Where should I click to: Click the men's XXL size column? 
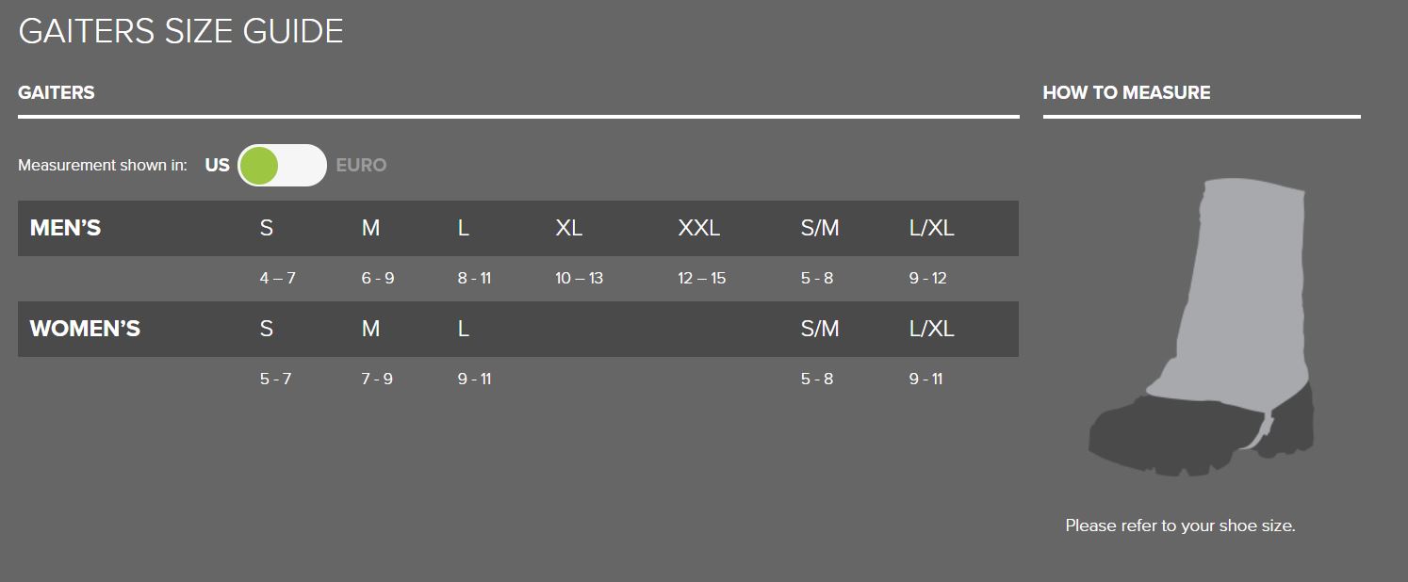pos(698,228)
